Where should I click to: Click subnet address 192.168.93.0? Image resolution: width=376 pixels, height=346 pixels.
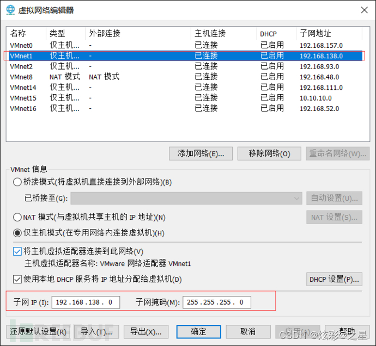[x=319, y=66]
